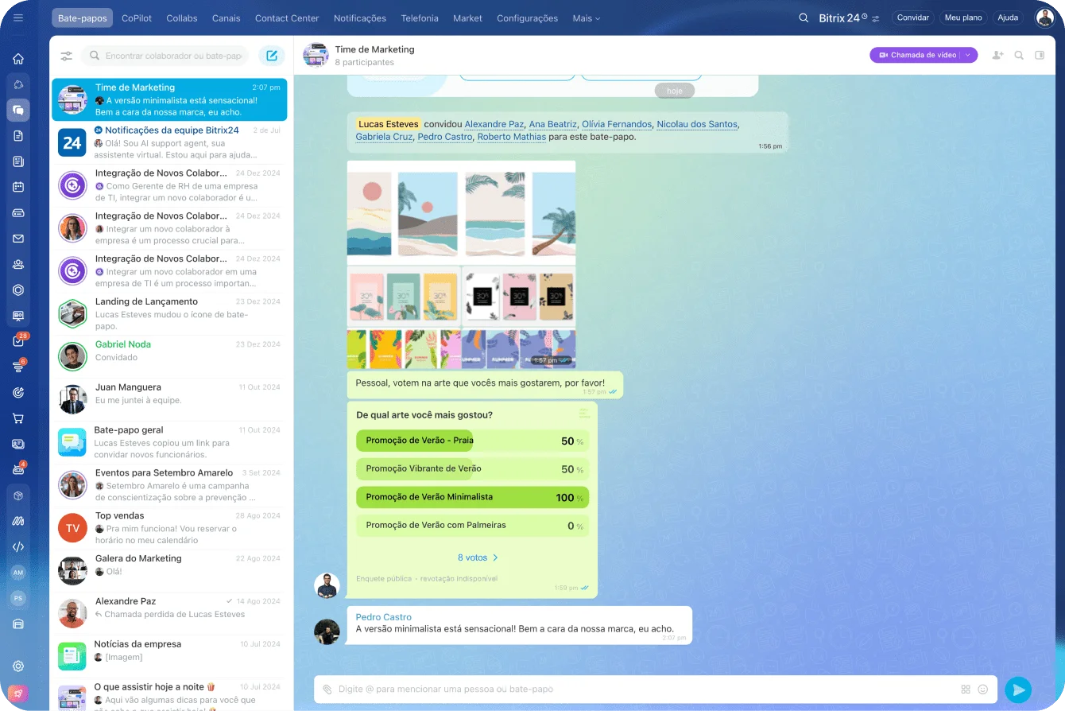Switch to the Contact Center section
This screenshot has width=1065, height=711.
(287, 17)
